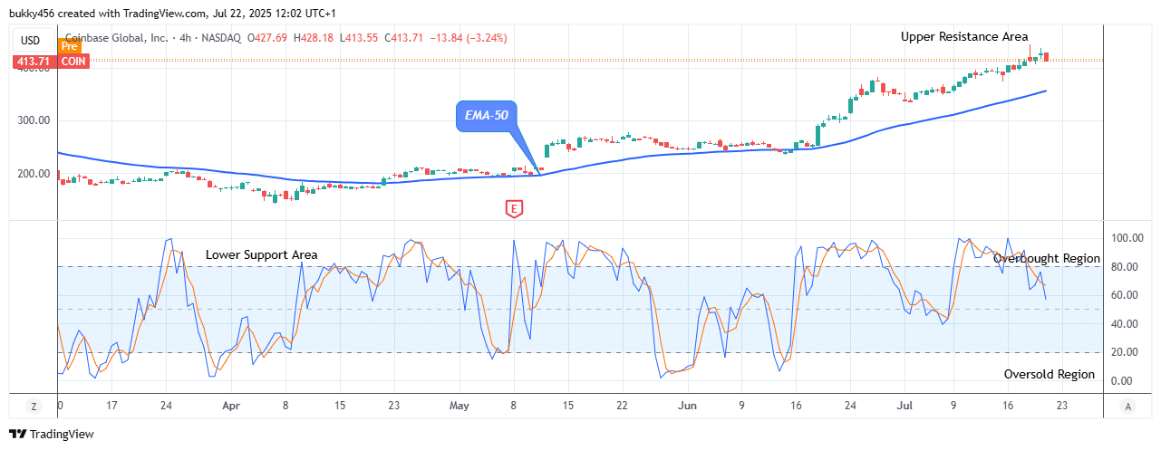The height and width of the screenshot is (450, 1161).
Task: Click the 'Upper Resistance Area' annotation text
Action: click(964, 36)
